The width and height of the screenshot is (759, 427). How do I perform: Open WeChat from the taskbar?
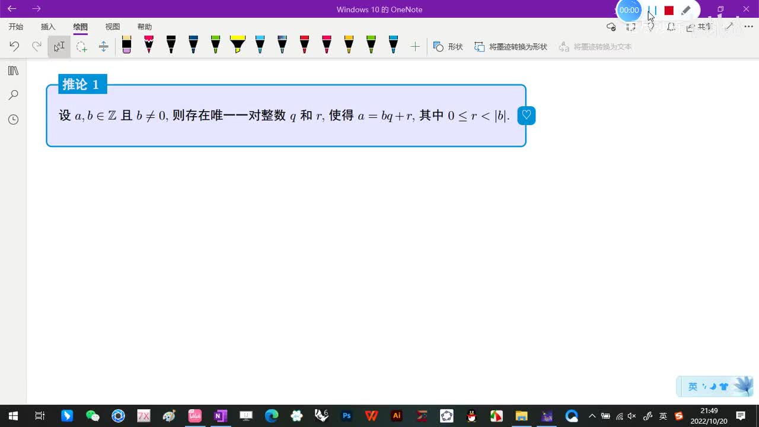pyautogui.click(x=93, y=416)
